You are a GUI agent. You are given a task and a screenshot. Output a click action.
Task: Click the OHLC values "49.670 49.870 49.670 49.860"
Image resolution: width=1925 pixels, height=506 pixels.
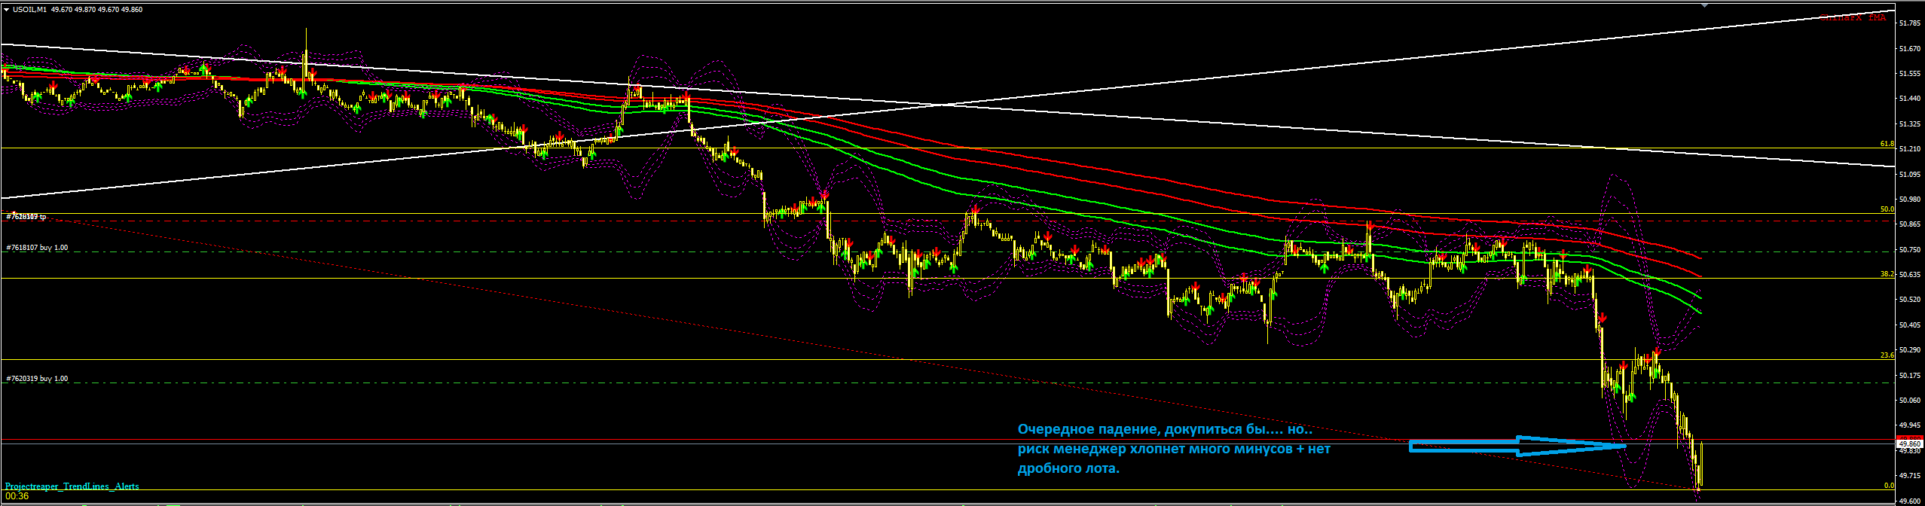pos(97,10)
